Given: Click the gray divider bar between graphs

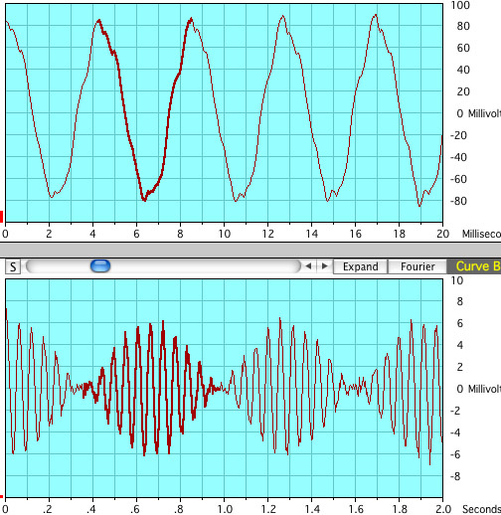Looking at the screenshot, I should 250,250.
